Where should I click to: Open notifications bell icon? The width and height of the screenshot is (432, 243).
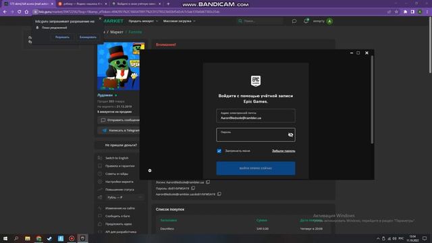306,21
